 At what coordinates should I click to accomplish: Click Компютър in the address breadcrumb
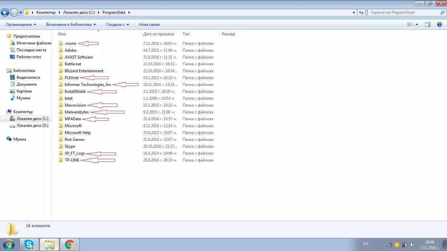46,12
